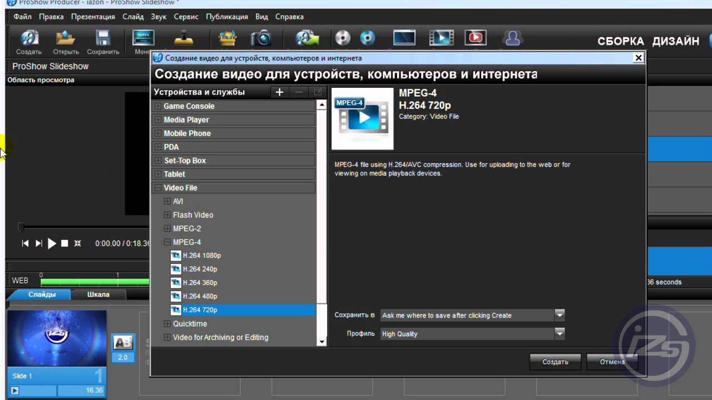Expand the Quicktime tree node
The image size is (712, 400).
(167, 324)
